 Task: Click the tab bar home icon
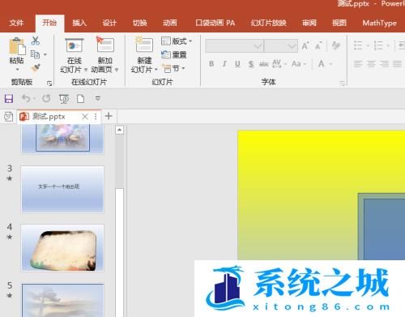(8, 117)
